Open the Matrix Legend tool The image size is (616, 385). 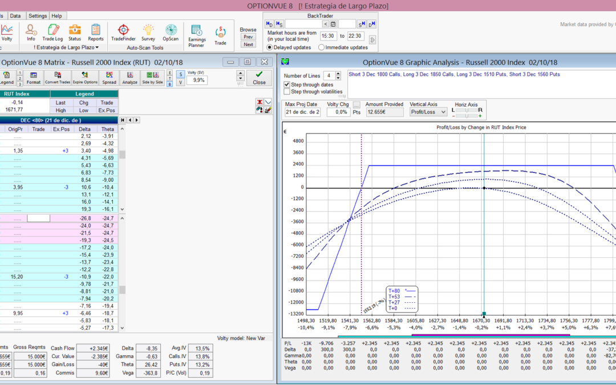[x=7, y=78]
